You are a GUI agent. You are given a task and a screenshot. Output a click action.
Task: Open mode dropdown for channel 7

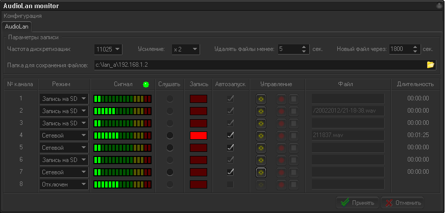(64, 172)
